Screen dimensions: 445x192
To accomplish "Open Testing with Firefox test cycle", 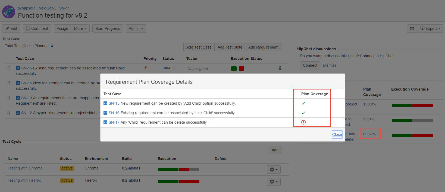I will click(24, 180).
